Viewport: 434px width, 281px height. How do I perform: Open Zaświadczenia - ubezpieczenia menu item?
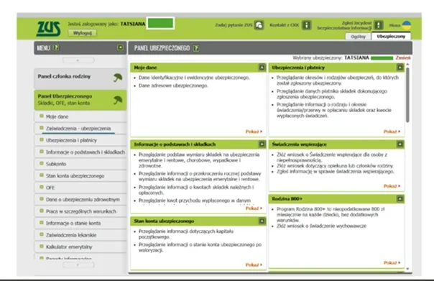[x=80, y=129]
